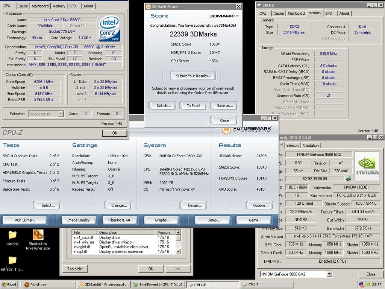Click Run 3DMark button
Viewport: 385px width, 289px height.
24,220
